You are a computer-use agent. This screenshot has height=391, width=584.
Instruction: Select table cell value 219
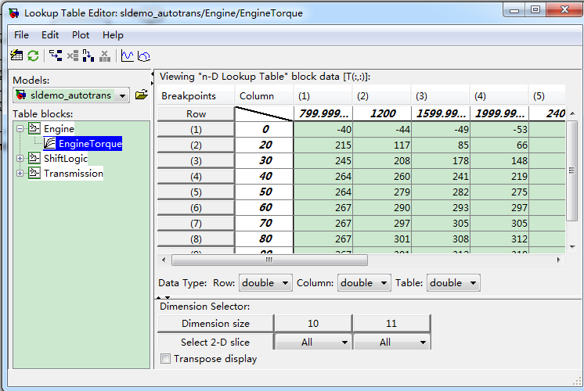pos(499,176)
